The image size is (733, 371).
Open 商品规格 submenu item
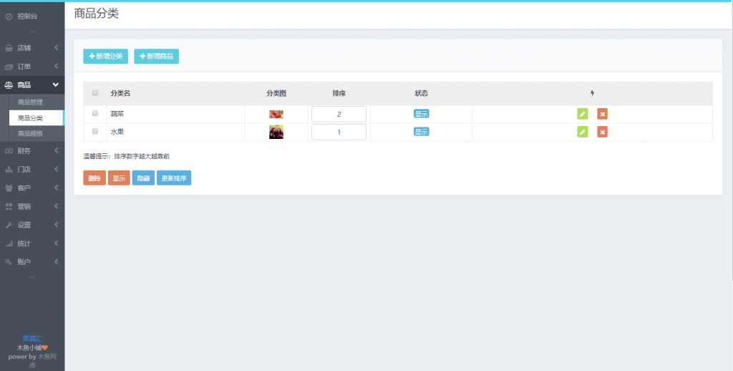[x=31, y=133]
